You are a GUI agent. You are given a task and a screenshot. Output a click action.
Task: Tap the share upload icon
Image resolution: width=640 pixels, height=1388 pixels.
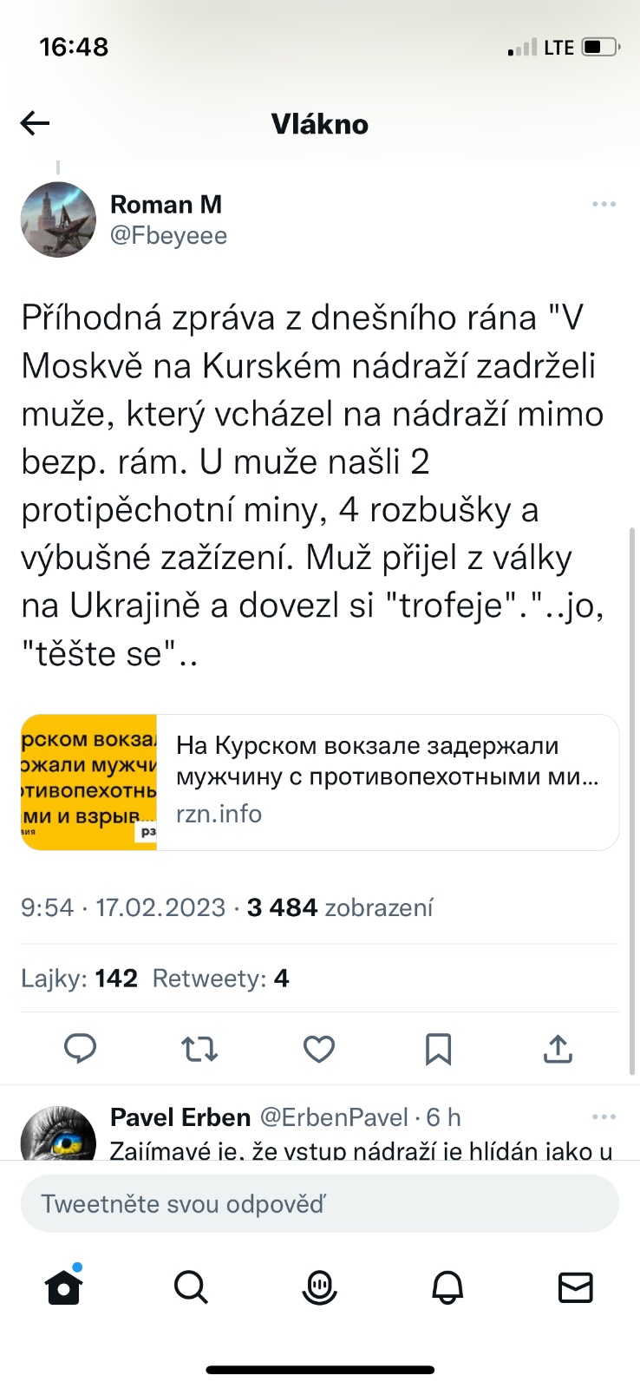point(558,1049)
